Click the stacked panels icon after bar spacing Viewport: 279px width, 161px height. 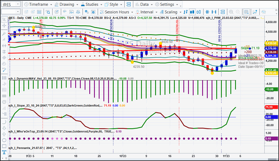[x=223, y=12]
